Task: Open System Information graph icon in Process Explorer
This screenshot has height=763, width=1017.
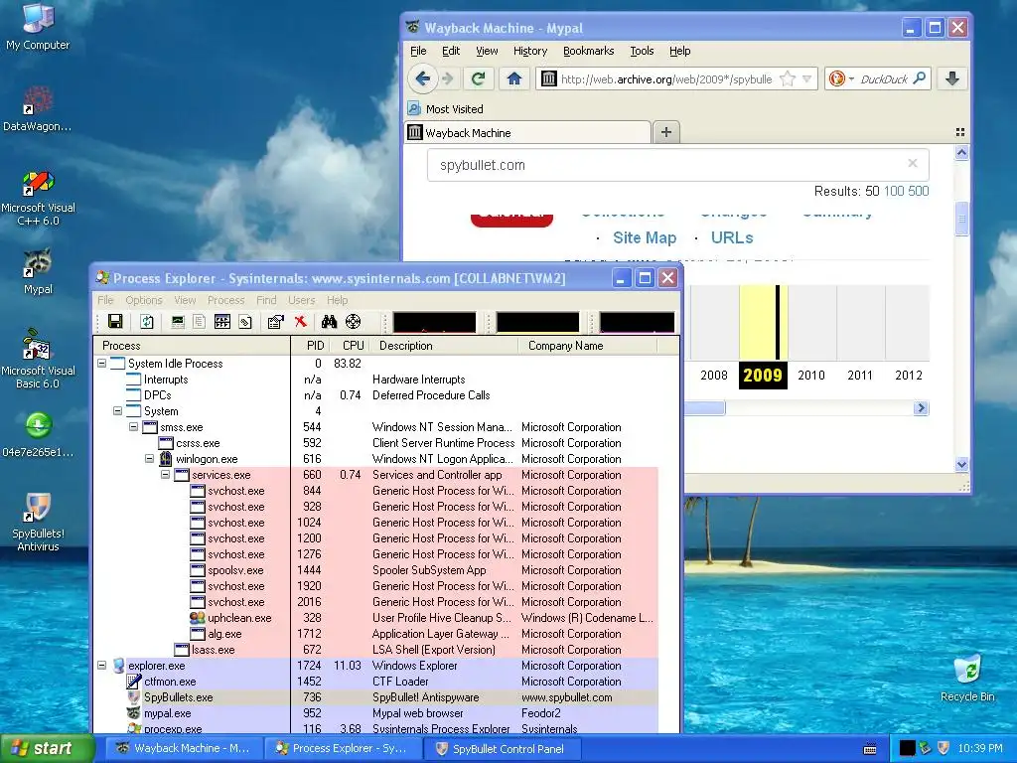Action: click(177, 322)
